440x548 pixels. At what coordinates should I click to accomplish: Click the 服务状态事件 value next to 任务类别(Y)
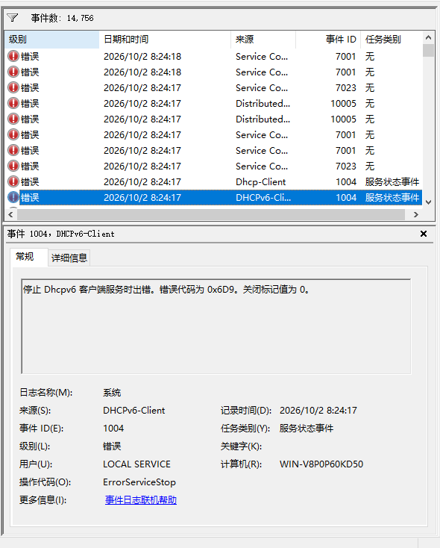(307, 428)
